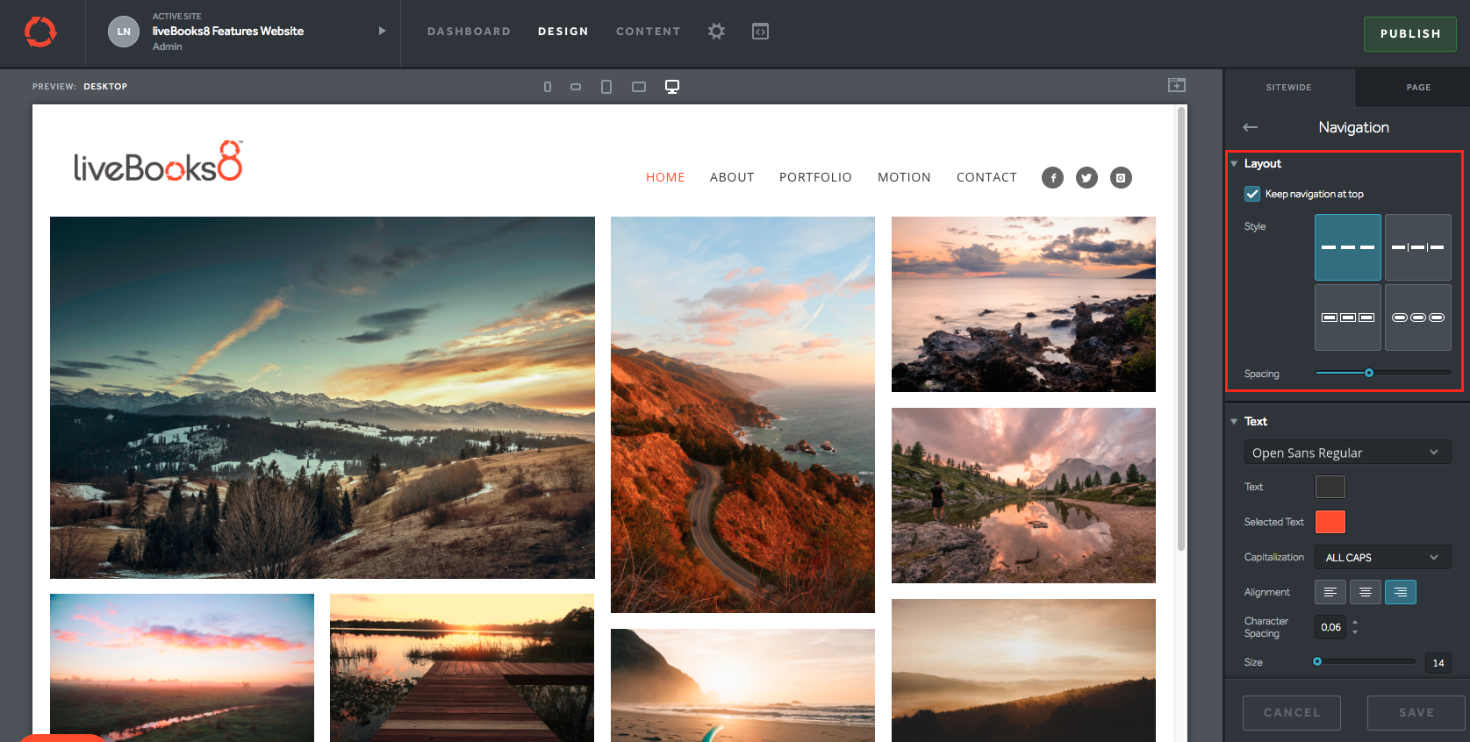Click the Publish button
Viewport: 1470px width, 742px height.
[1409, 34]
